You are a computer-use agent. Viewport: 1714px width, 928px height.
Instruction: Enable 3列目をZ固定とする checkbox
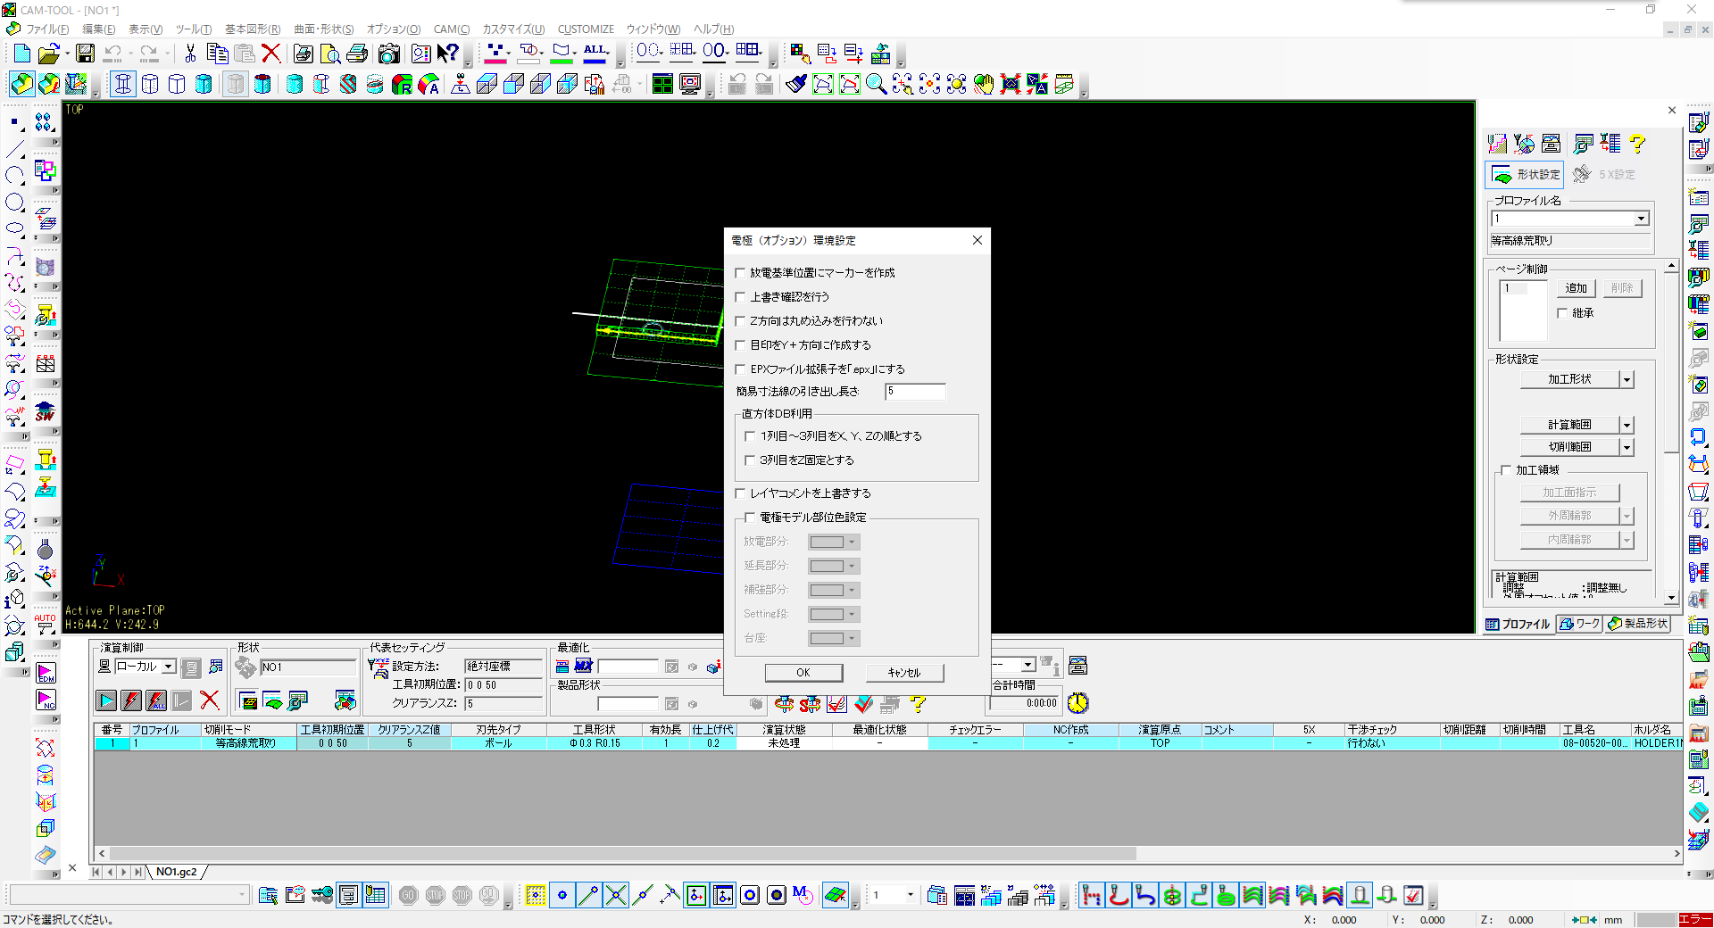[750, 460]
